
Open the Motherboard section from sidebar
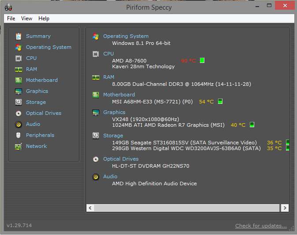42,80
